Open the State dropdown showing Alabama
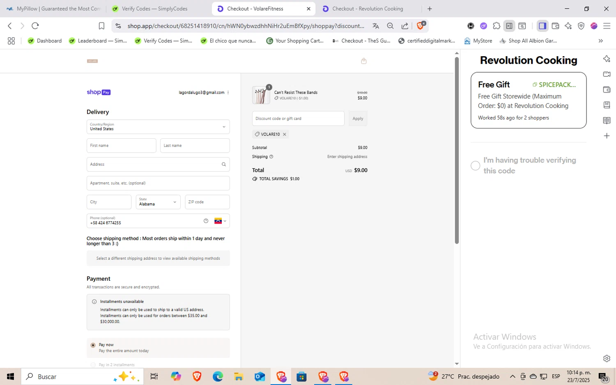Screen dimensions: 616x385 (x=158, y=202)
